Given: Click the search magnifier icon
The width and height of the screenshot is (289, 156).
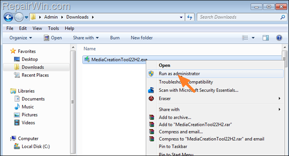Looking at the screenshot, I should click(x=283, y=17).
